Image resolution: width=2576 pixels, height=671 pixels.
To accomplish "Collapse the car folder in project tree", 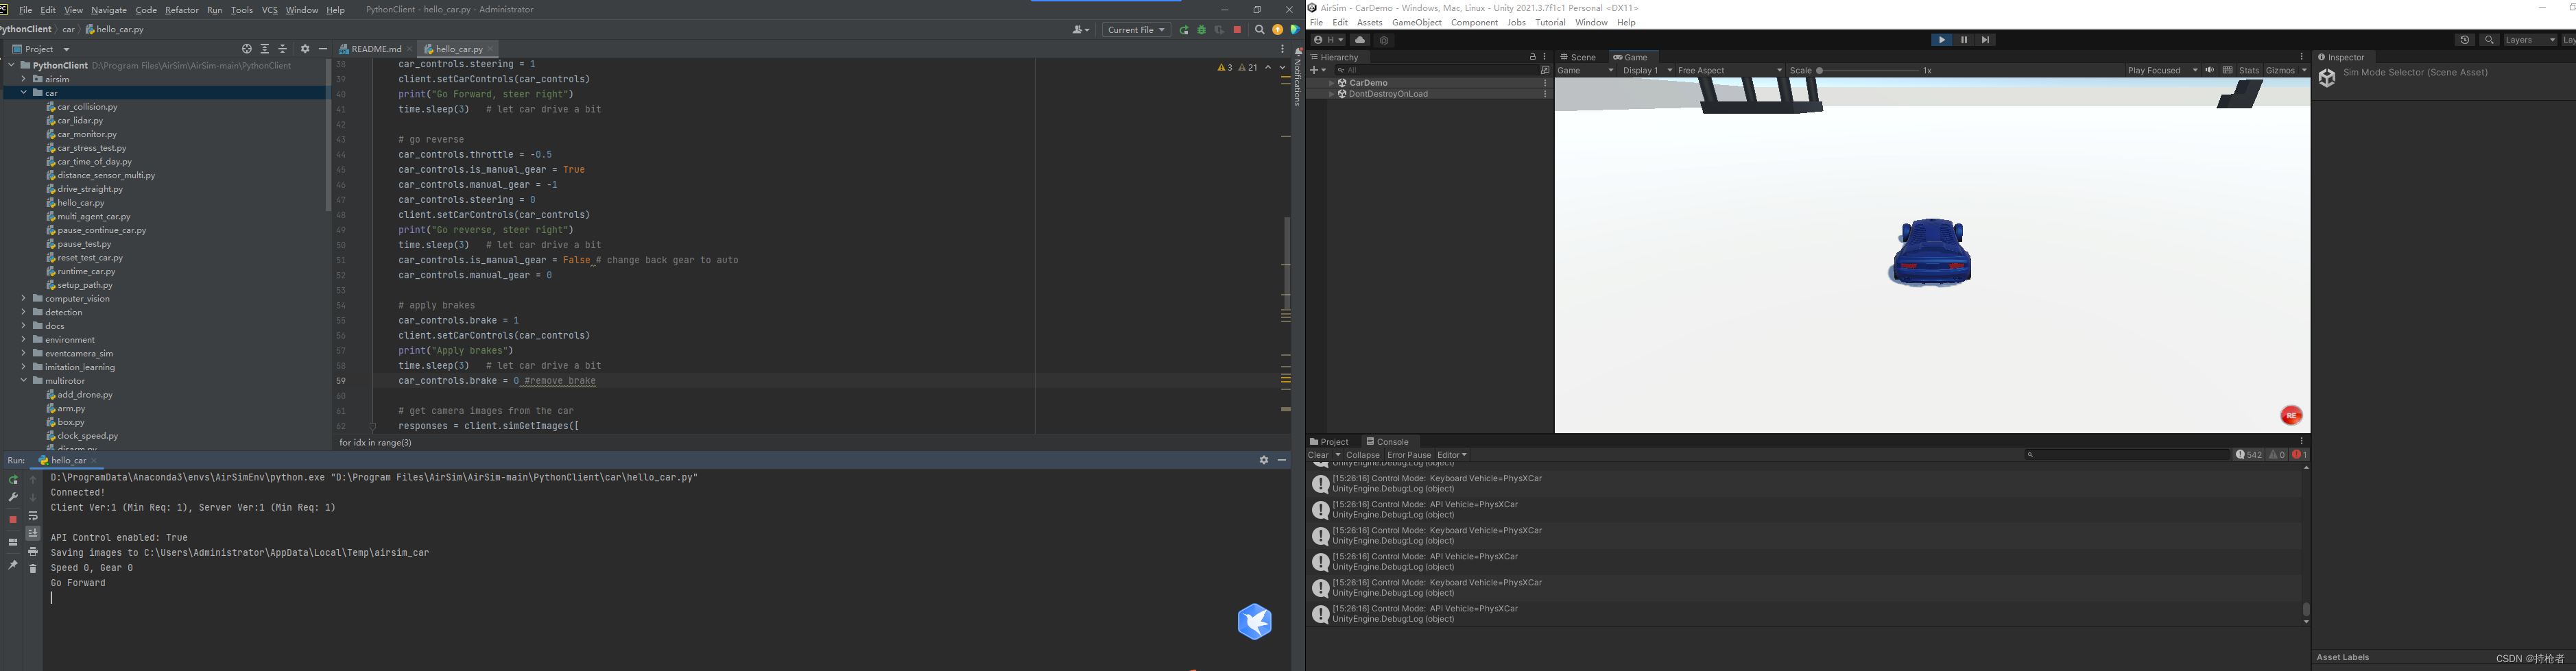I will pyautogui.click(x=23, y=93).
